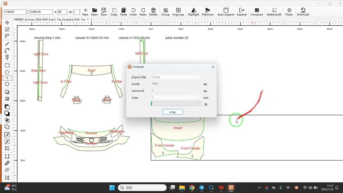Screen dimensions: 343x193
Task: Click Save in the toolbar
Action: 104,12
